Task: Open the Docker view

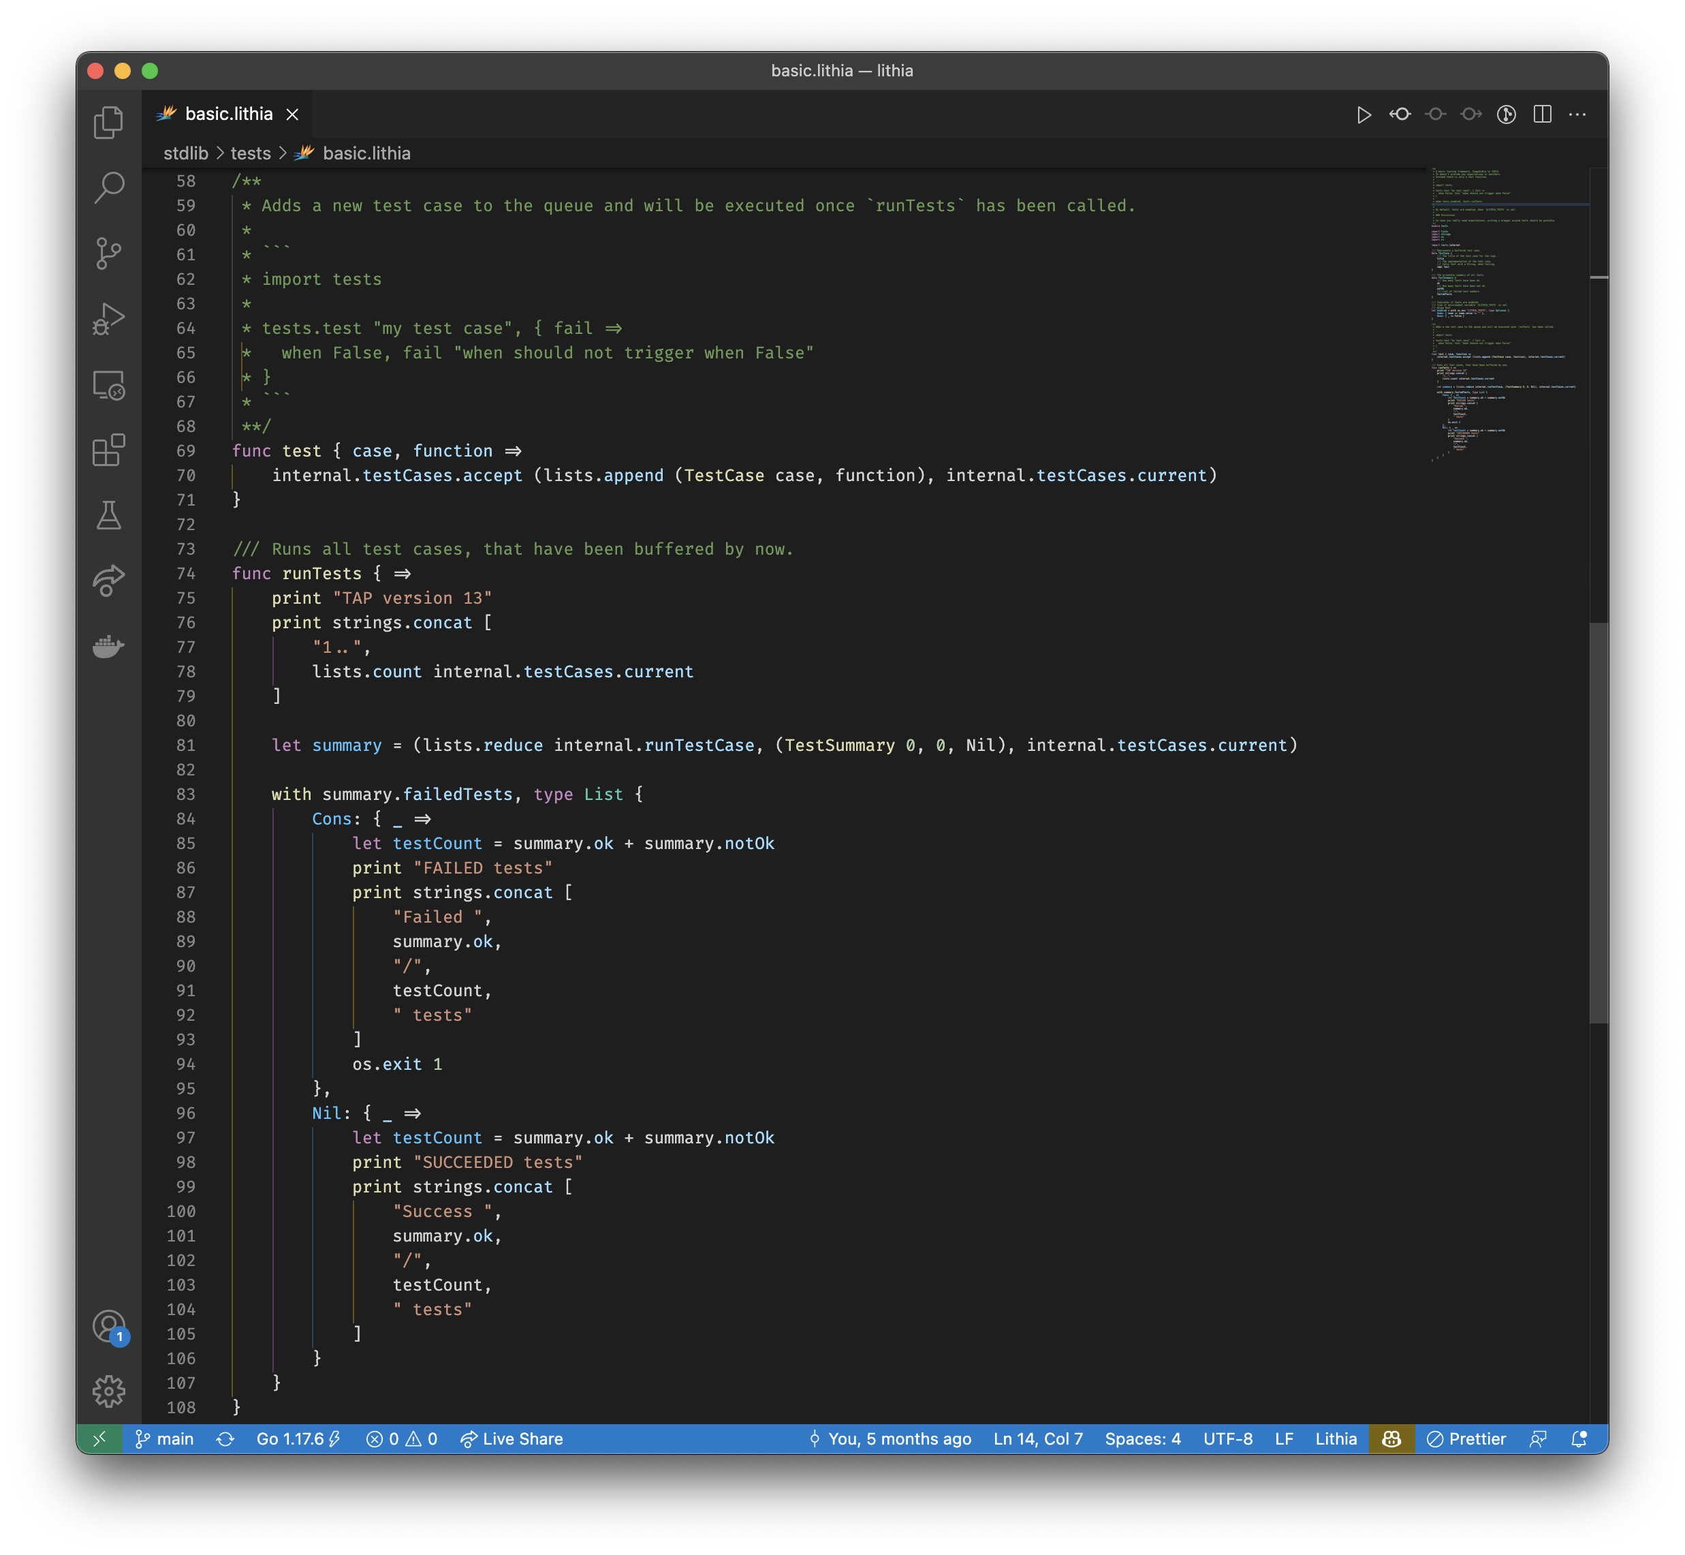Action: coord(108,646)
